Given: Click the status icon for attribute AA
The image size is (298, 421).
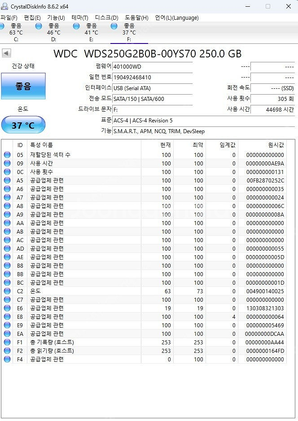Looking at the screenshot, I should point(7,223).
